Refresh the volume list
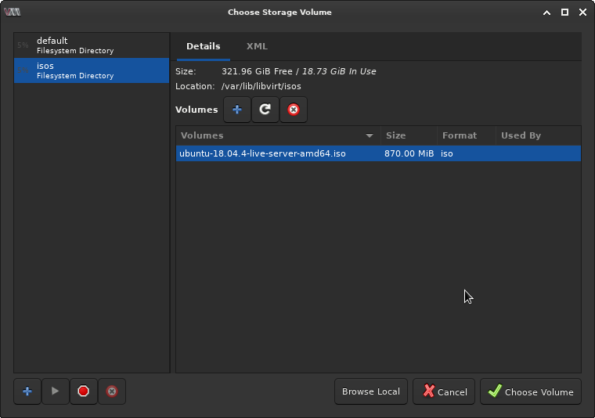The height and width of the screenshot is (418, 595). coord(265,110)
